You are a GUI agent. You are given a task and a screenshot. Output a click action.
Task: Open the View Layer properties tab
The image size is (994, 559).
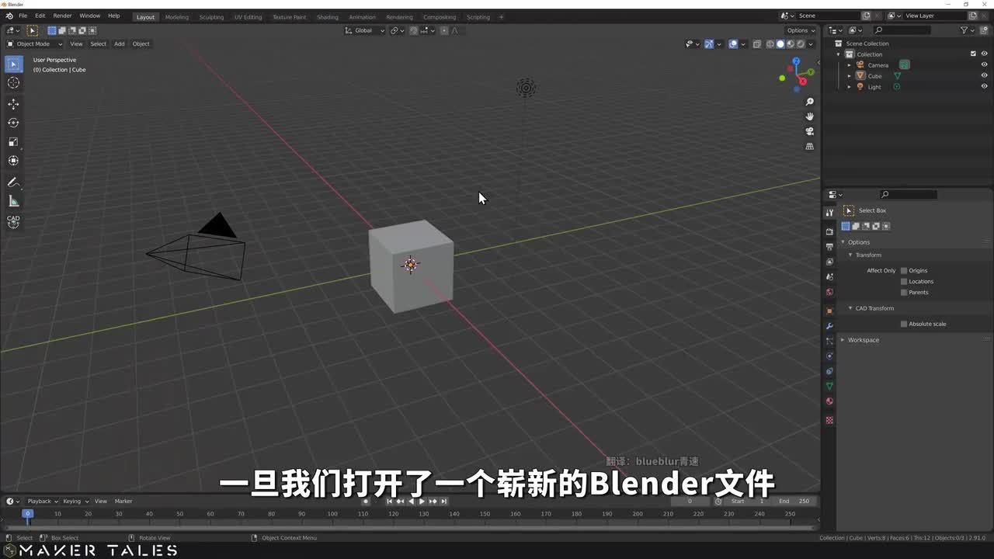(829, 262)
